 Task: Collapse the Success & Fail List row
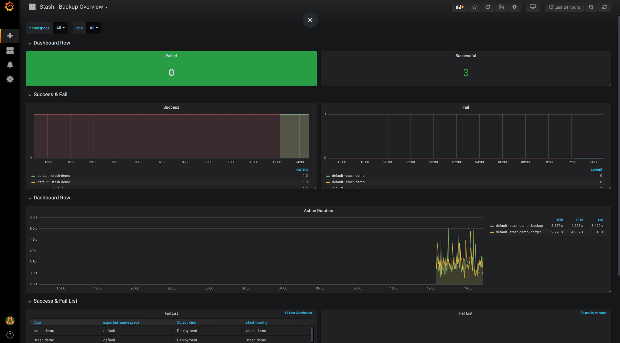coord(53,301)
